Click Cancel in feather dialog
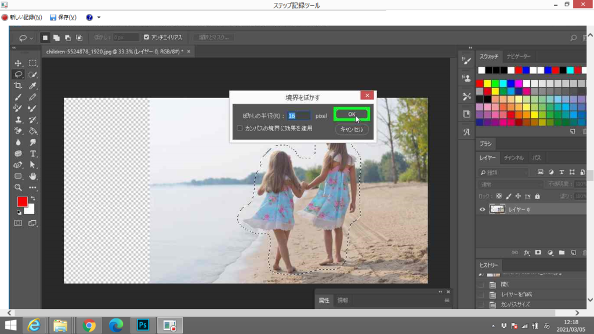 click(352, 129)
